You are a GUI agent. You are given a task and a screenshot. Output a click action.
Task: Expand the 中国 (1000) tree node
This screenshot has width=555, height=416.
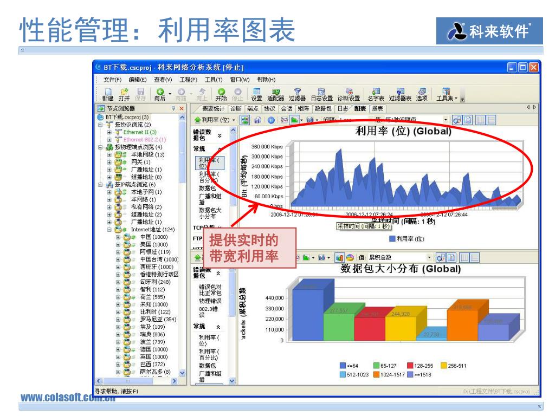coord(118,237)
